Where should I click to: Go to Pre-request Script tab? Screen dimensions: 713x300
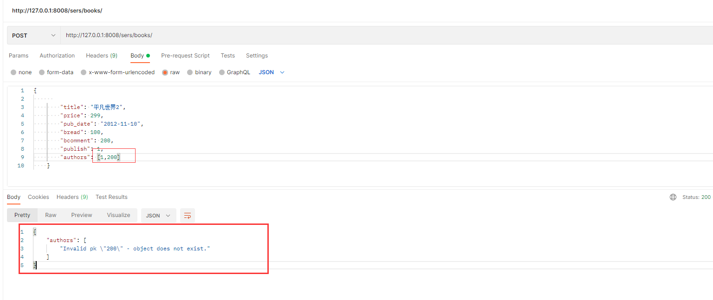(185, 56)
